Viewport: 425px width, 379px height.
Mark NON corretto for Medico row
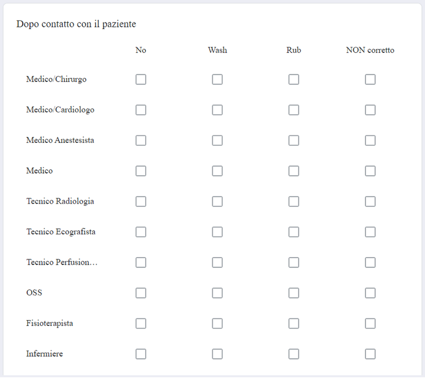pyautogui.click(x=370, y=171)
